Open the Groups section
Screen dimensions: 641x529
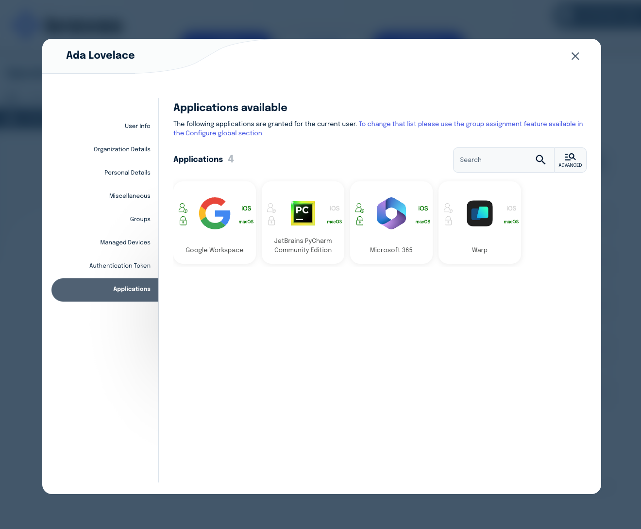pyautogui.click(x=140, y=219)
